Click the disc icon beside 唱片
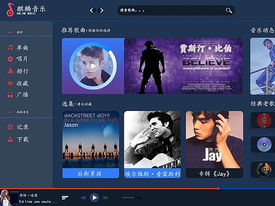Screen dimensions: 275x206 click(10, 59)
